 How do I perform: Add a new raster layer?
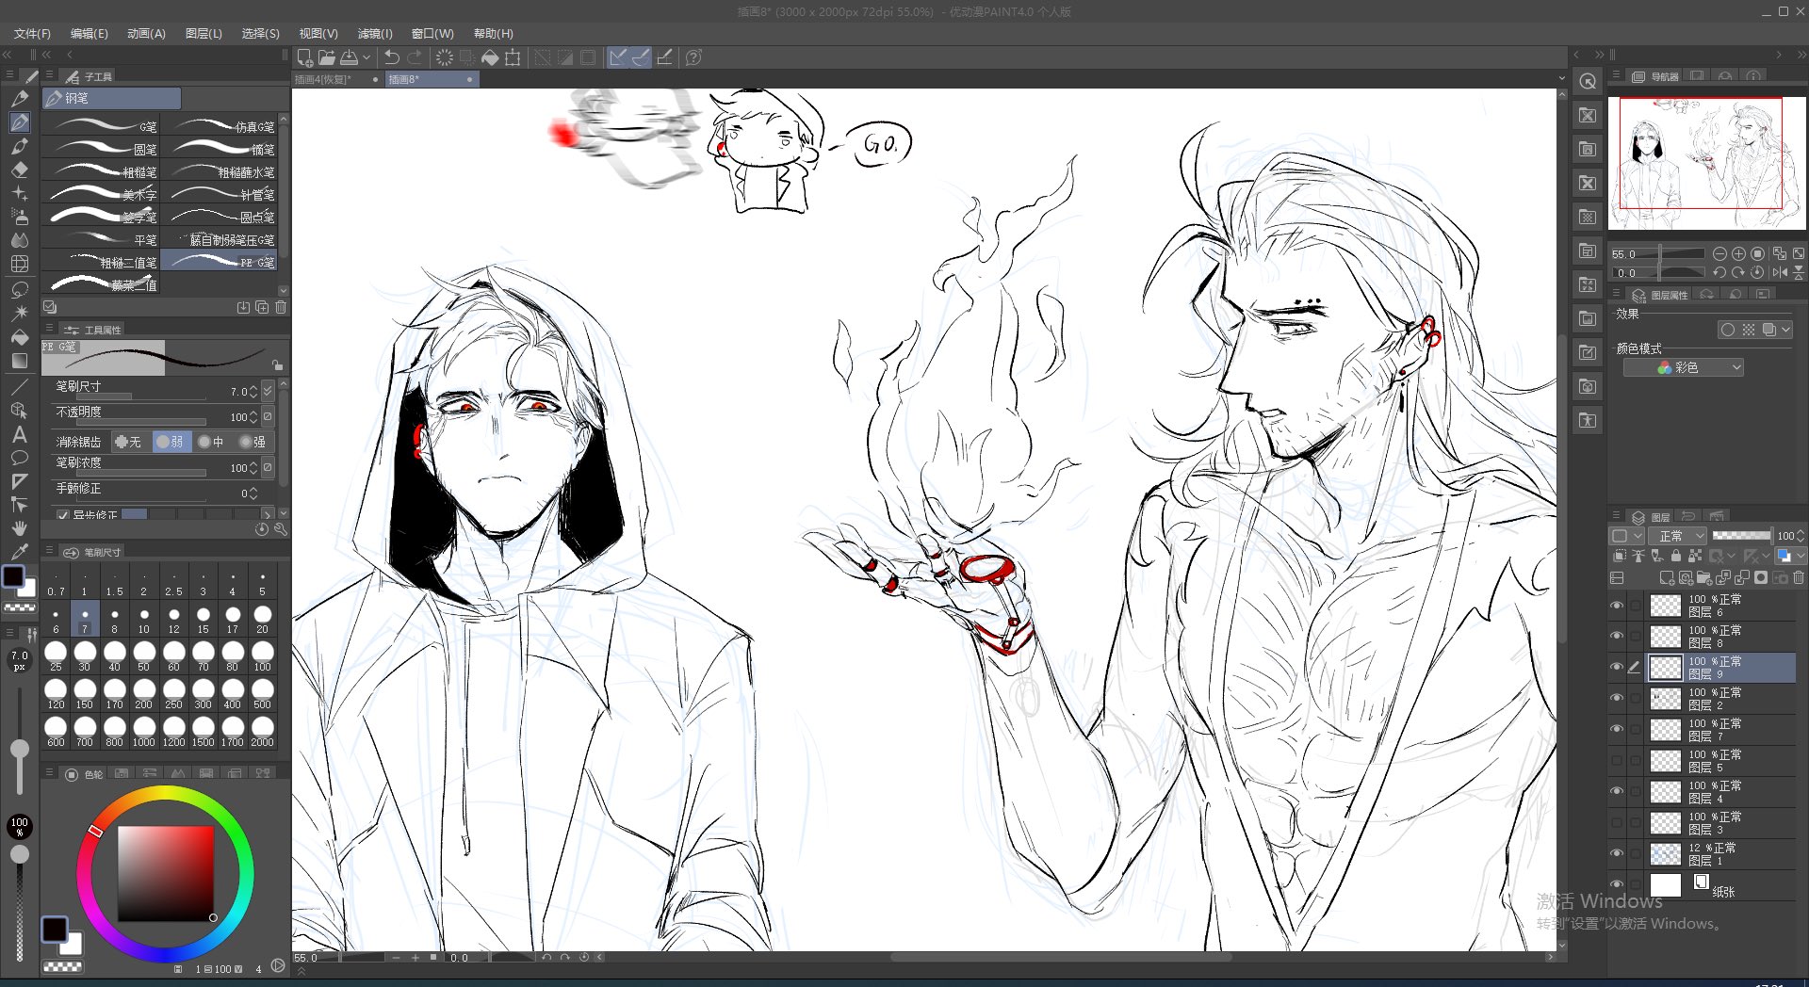click(1667, 577)
